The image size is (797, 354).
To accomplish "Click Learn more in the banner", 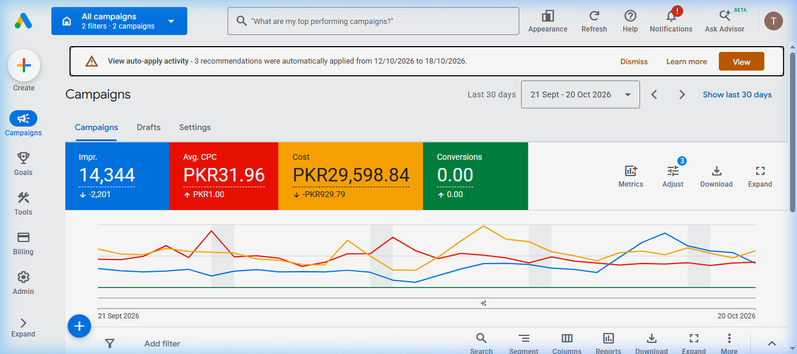I will point(687,62).
